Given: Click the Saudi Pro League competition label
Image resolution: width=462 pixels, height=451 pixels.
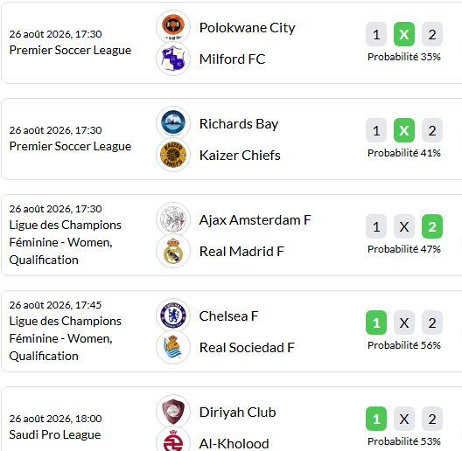Looking at the screenshot, I should pyautogui.click(x=55, y=434).
